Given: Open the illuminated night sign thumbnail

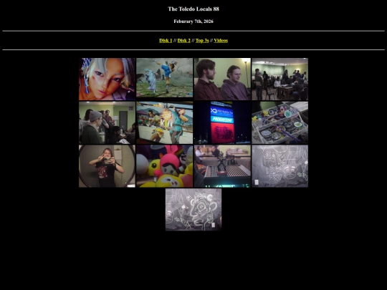Looking at the screenshot, I should pyautogui.click(x=222, y=122).
